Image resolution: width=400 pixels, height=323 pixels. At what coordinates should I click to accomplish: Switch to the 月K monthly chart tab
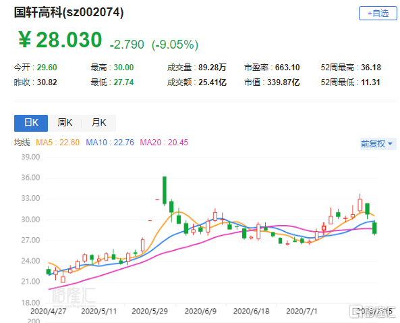click(99, 123)
